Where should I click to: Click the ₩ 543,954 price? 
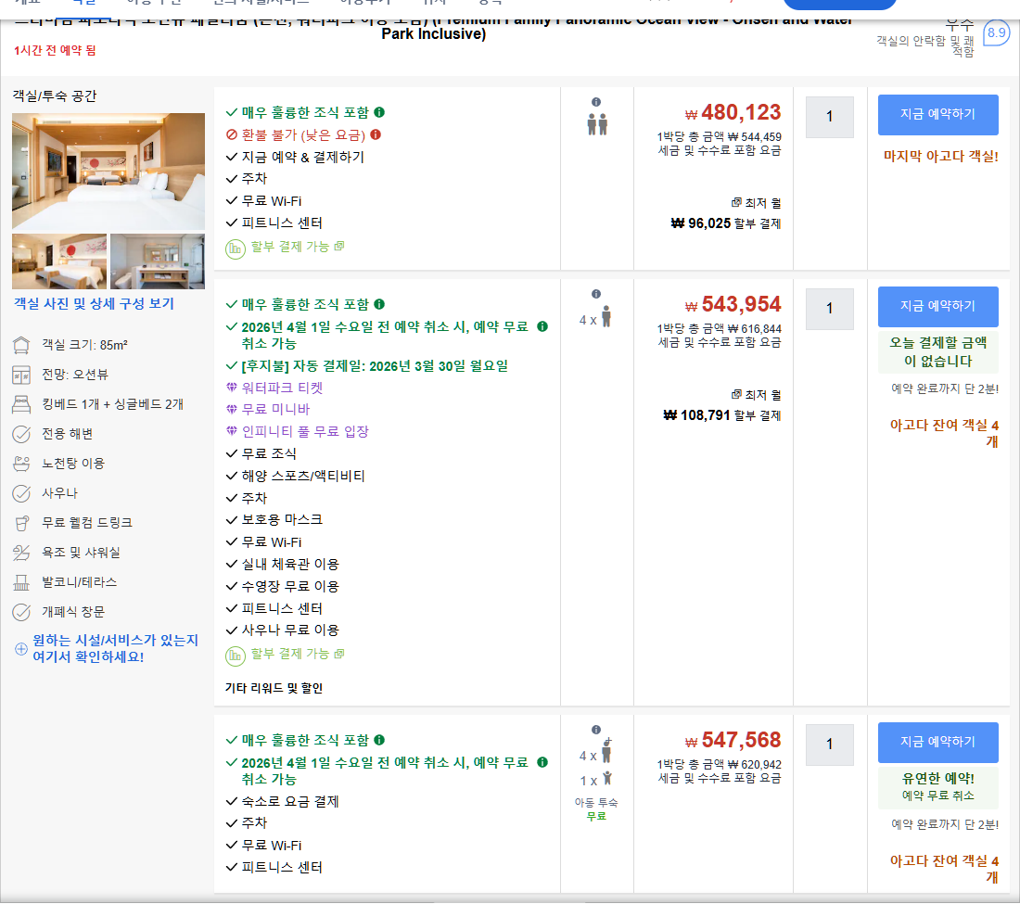[x=733, y=304]
